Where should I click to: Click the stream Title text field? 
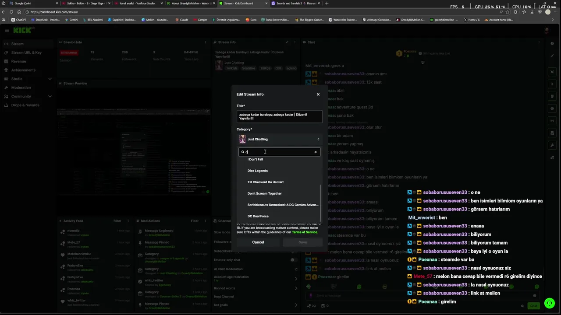click(x=279, y=116)
